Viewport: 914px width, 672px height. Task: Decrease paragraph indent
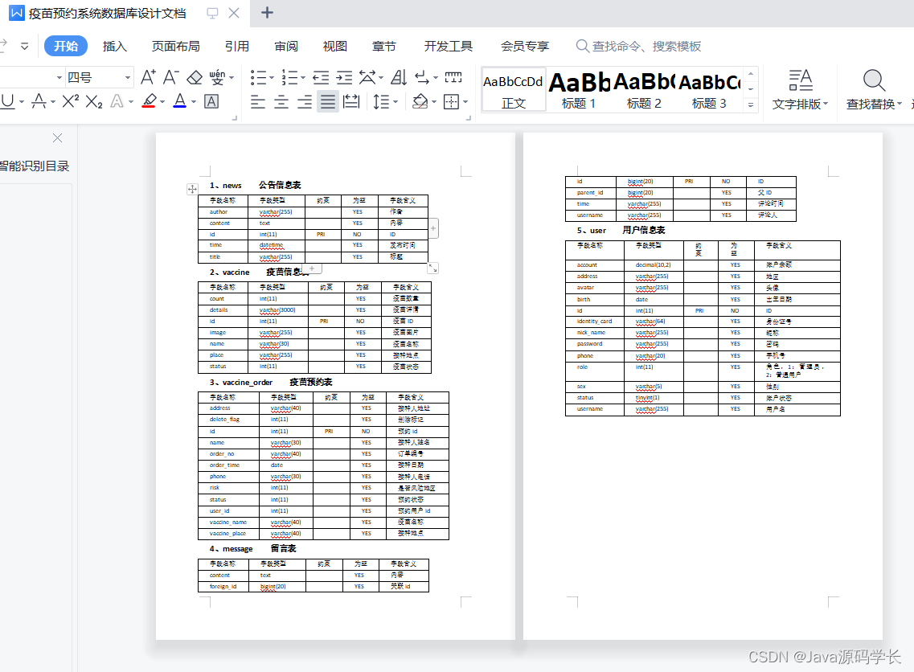coord(321,77)
